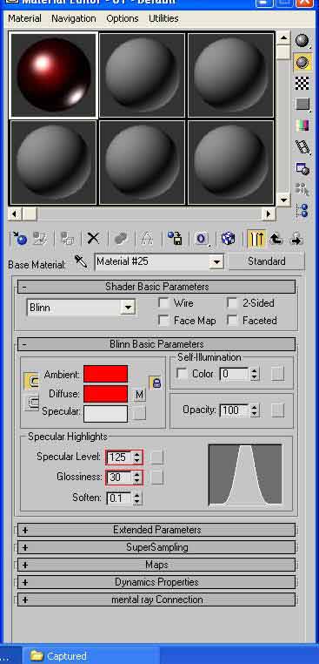
Task: Open the Material #25 name dropdown
Action: click(216, 262)
